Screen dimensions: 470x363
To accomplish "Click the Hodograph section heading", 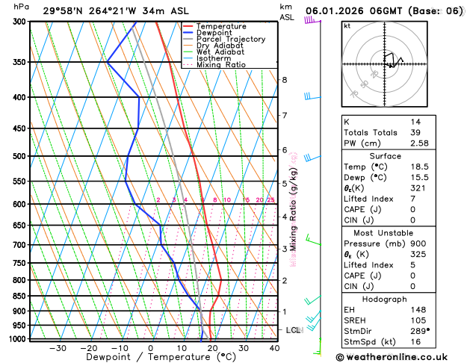I will (x=385, y=299).
